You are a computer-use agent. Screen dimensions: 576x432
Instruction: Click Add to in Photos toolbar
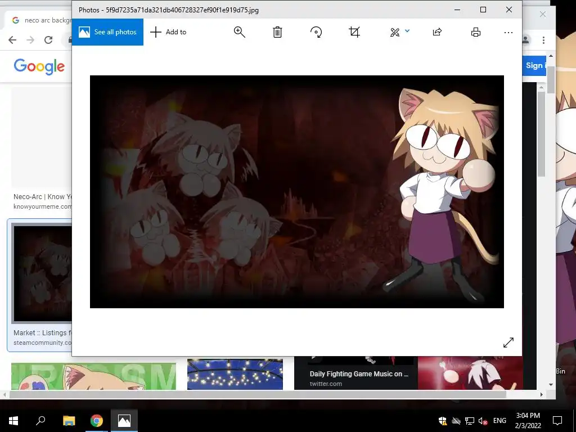[x=168, y=32]
